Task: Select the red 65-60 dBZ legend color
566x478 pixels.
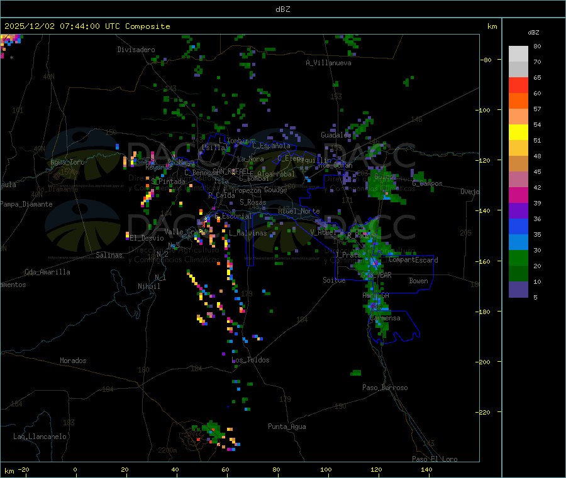Action: pyautogui.click(x=518, y=85)
